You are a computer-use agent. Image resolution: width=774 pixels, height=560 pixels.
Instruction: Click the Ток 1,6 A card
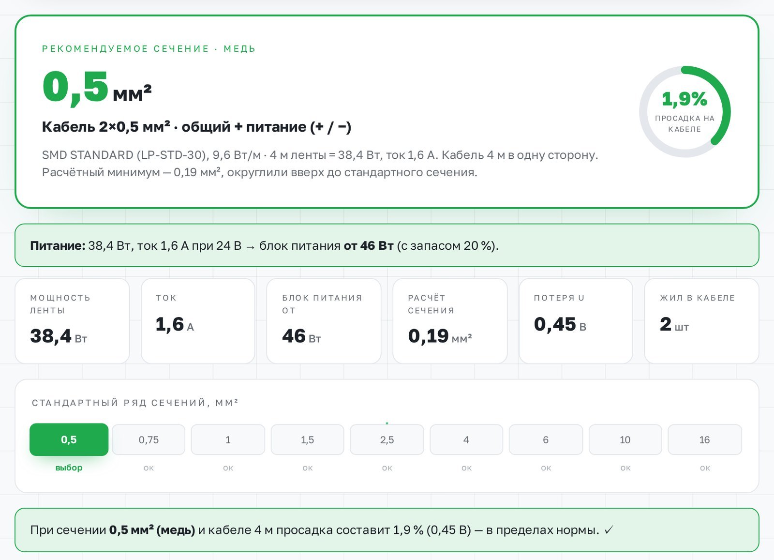pos(198,321)
